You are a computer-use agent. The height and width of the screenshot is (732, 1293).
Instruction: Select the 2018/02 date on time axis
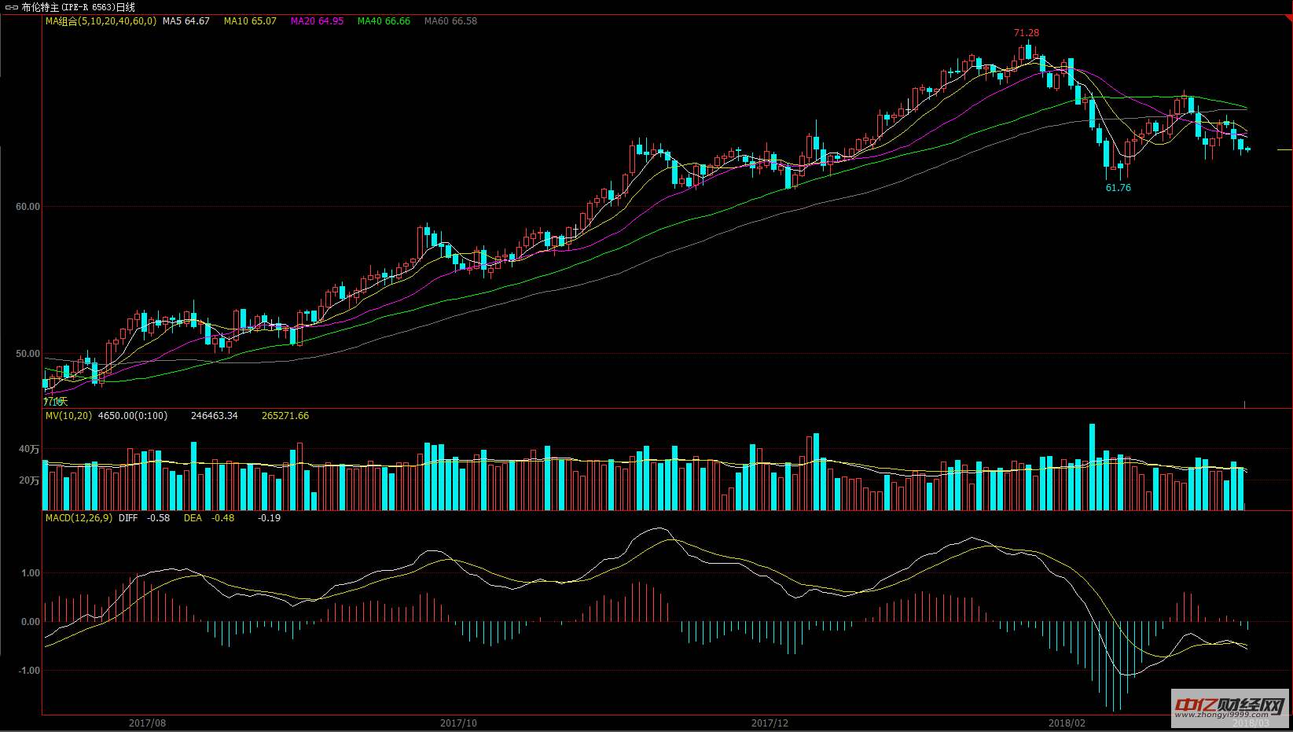pos(1067,723)
